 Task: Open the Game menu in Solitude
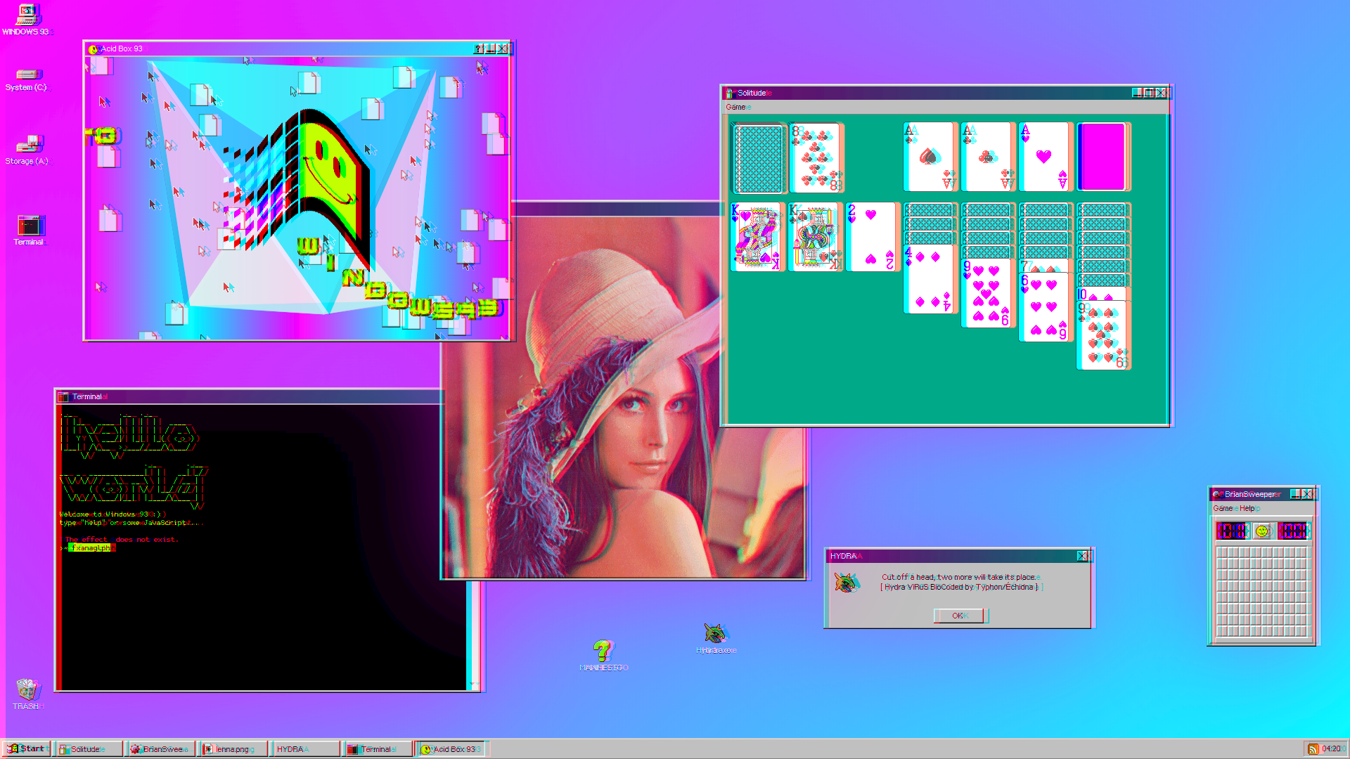click(735, 107)
